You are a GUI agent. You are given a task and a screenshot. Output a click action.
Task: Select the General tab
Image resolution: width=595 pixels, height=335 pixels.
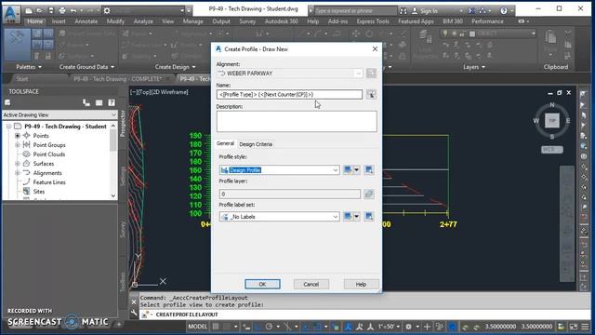click(x=225, y=143)
